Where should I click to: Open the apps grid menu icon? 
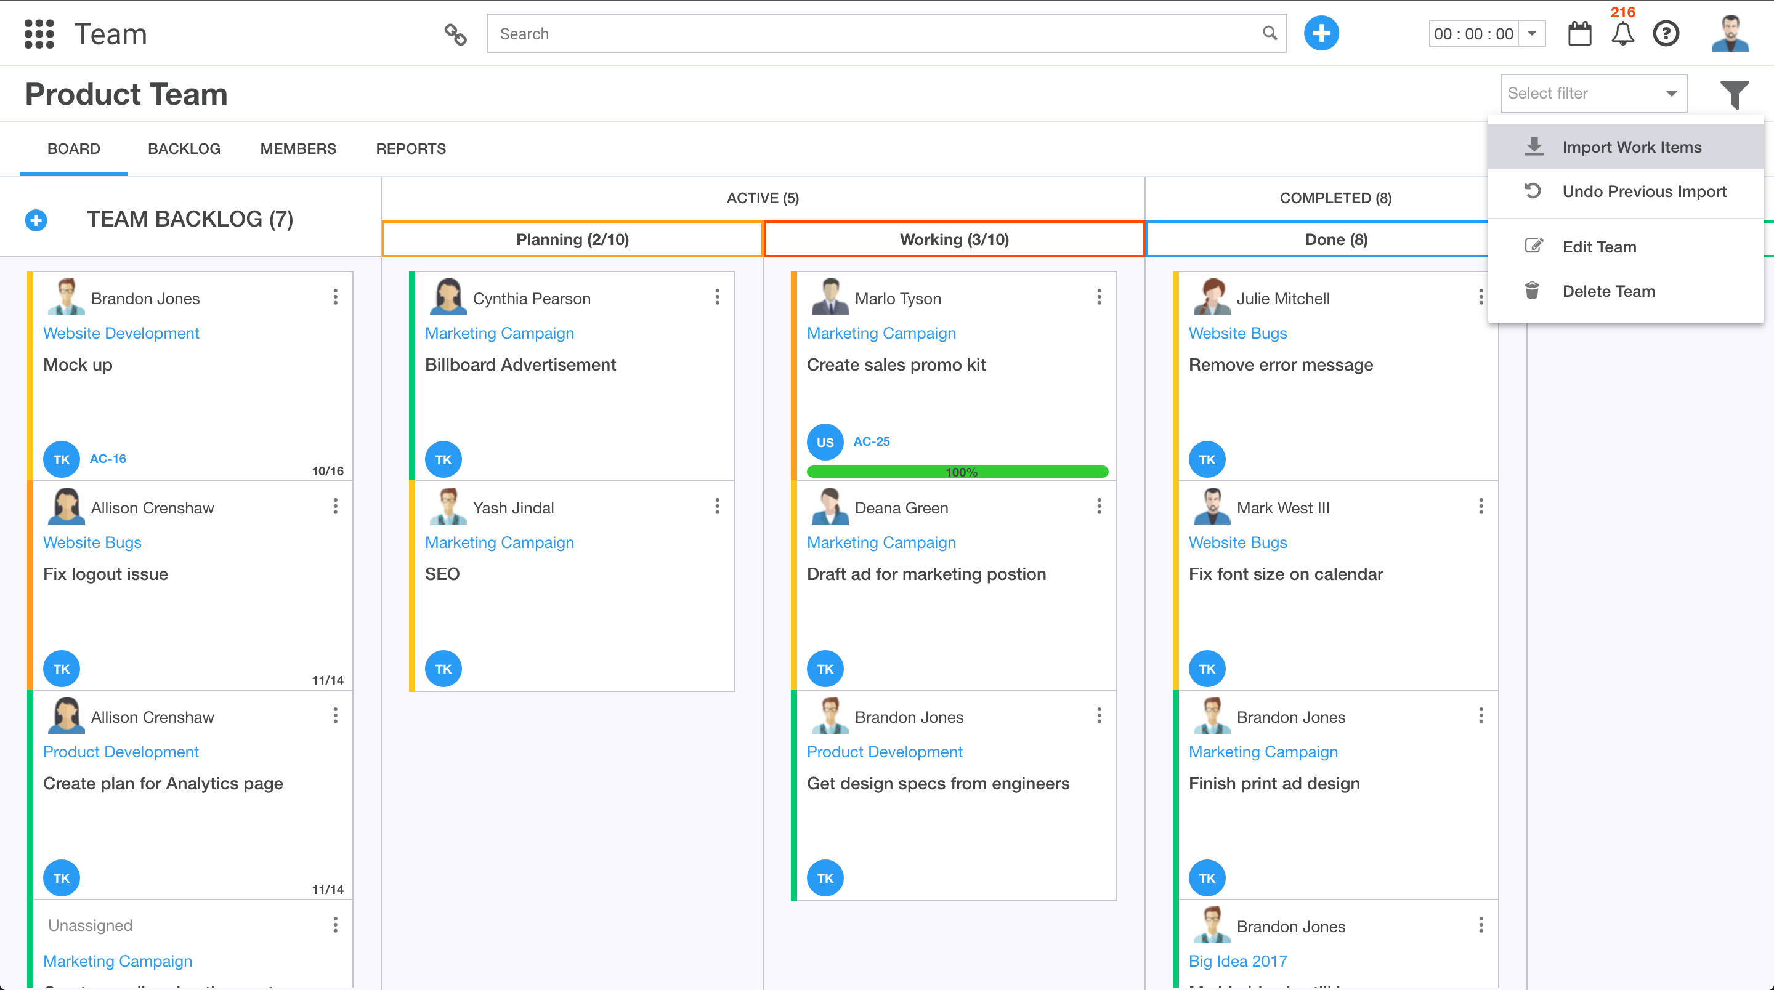(39, 34)
